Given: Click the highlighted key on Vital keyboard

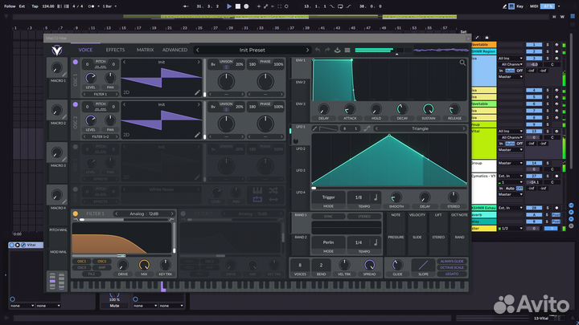Looking at the screenshot, I should (162, 286).
